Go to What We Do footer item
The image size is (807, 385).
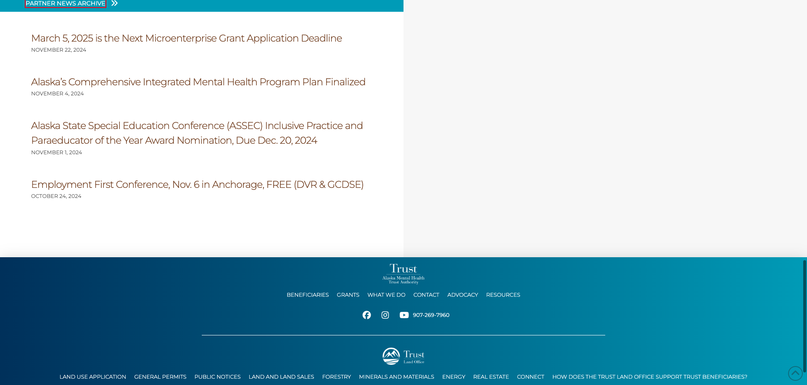[386, 295]
